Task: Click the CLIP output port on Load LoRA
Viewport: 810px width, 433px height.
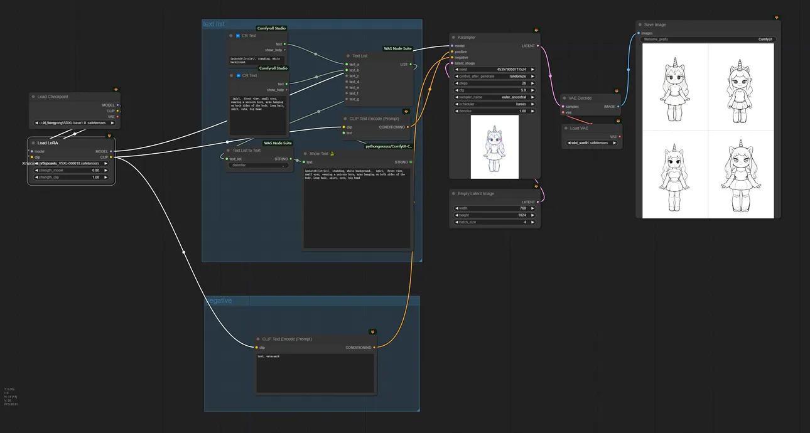Action: (x=111, y=157)
